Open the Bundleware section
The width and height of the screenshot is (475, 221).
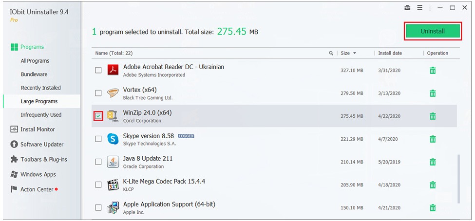click(x=34, y=74)
